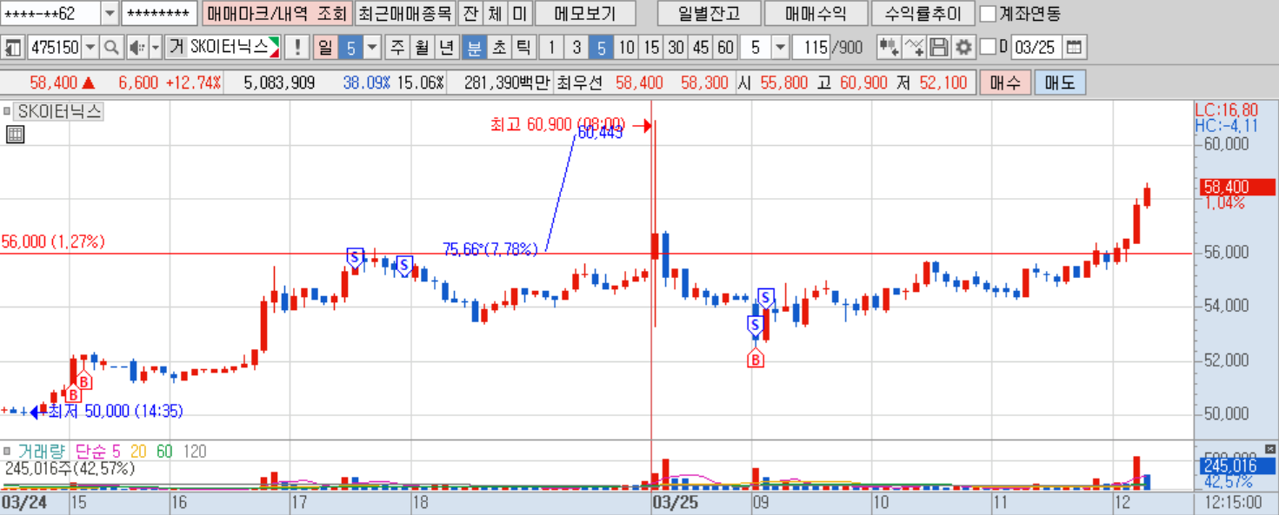Click the speaker sound alert icon
The height and width of the screenshot is (515, 1279).
137,47
